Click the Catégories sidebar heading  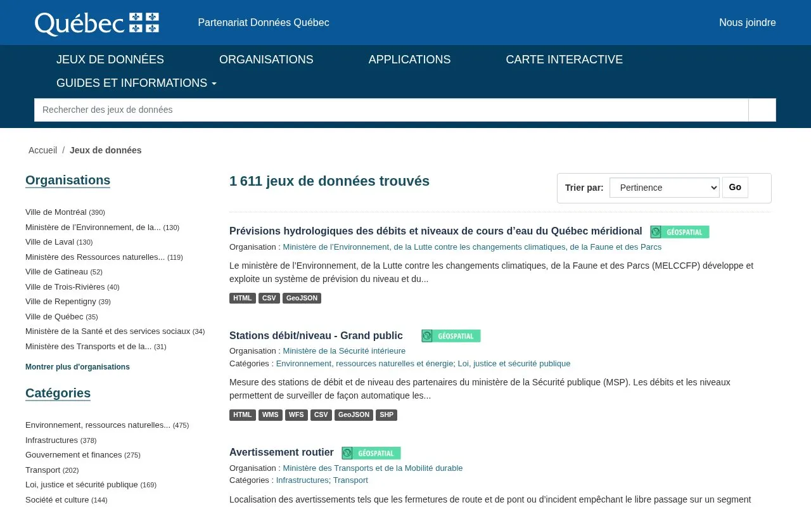pos(58,393)
